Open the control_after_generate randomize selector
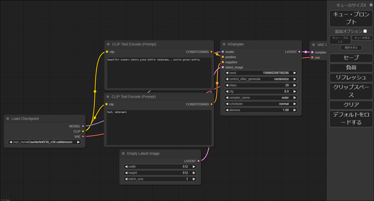Image resolution: width=374 pixels, height=201 pixels. pos(261,79)
